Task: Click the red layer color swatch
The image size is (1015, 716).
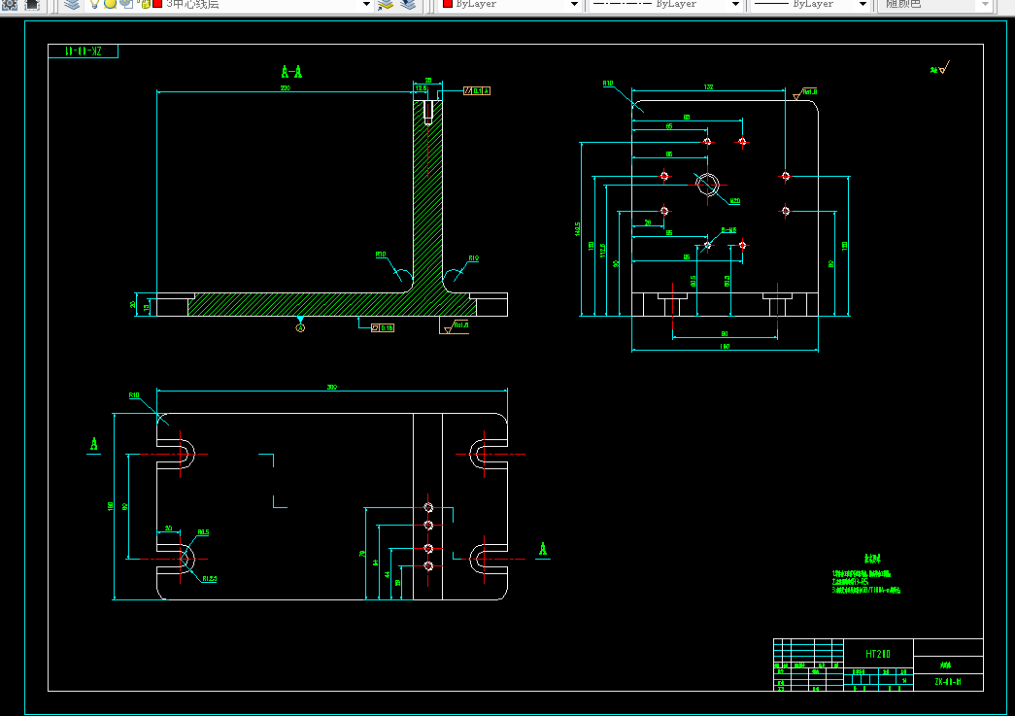Action: coord(157,4)
